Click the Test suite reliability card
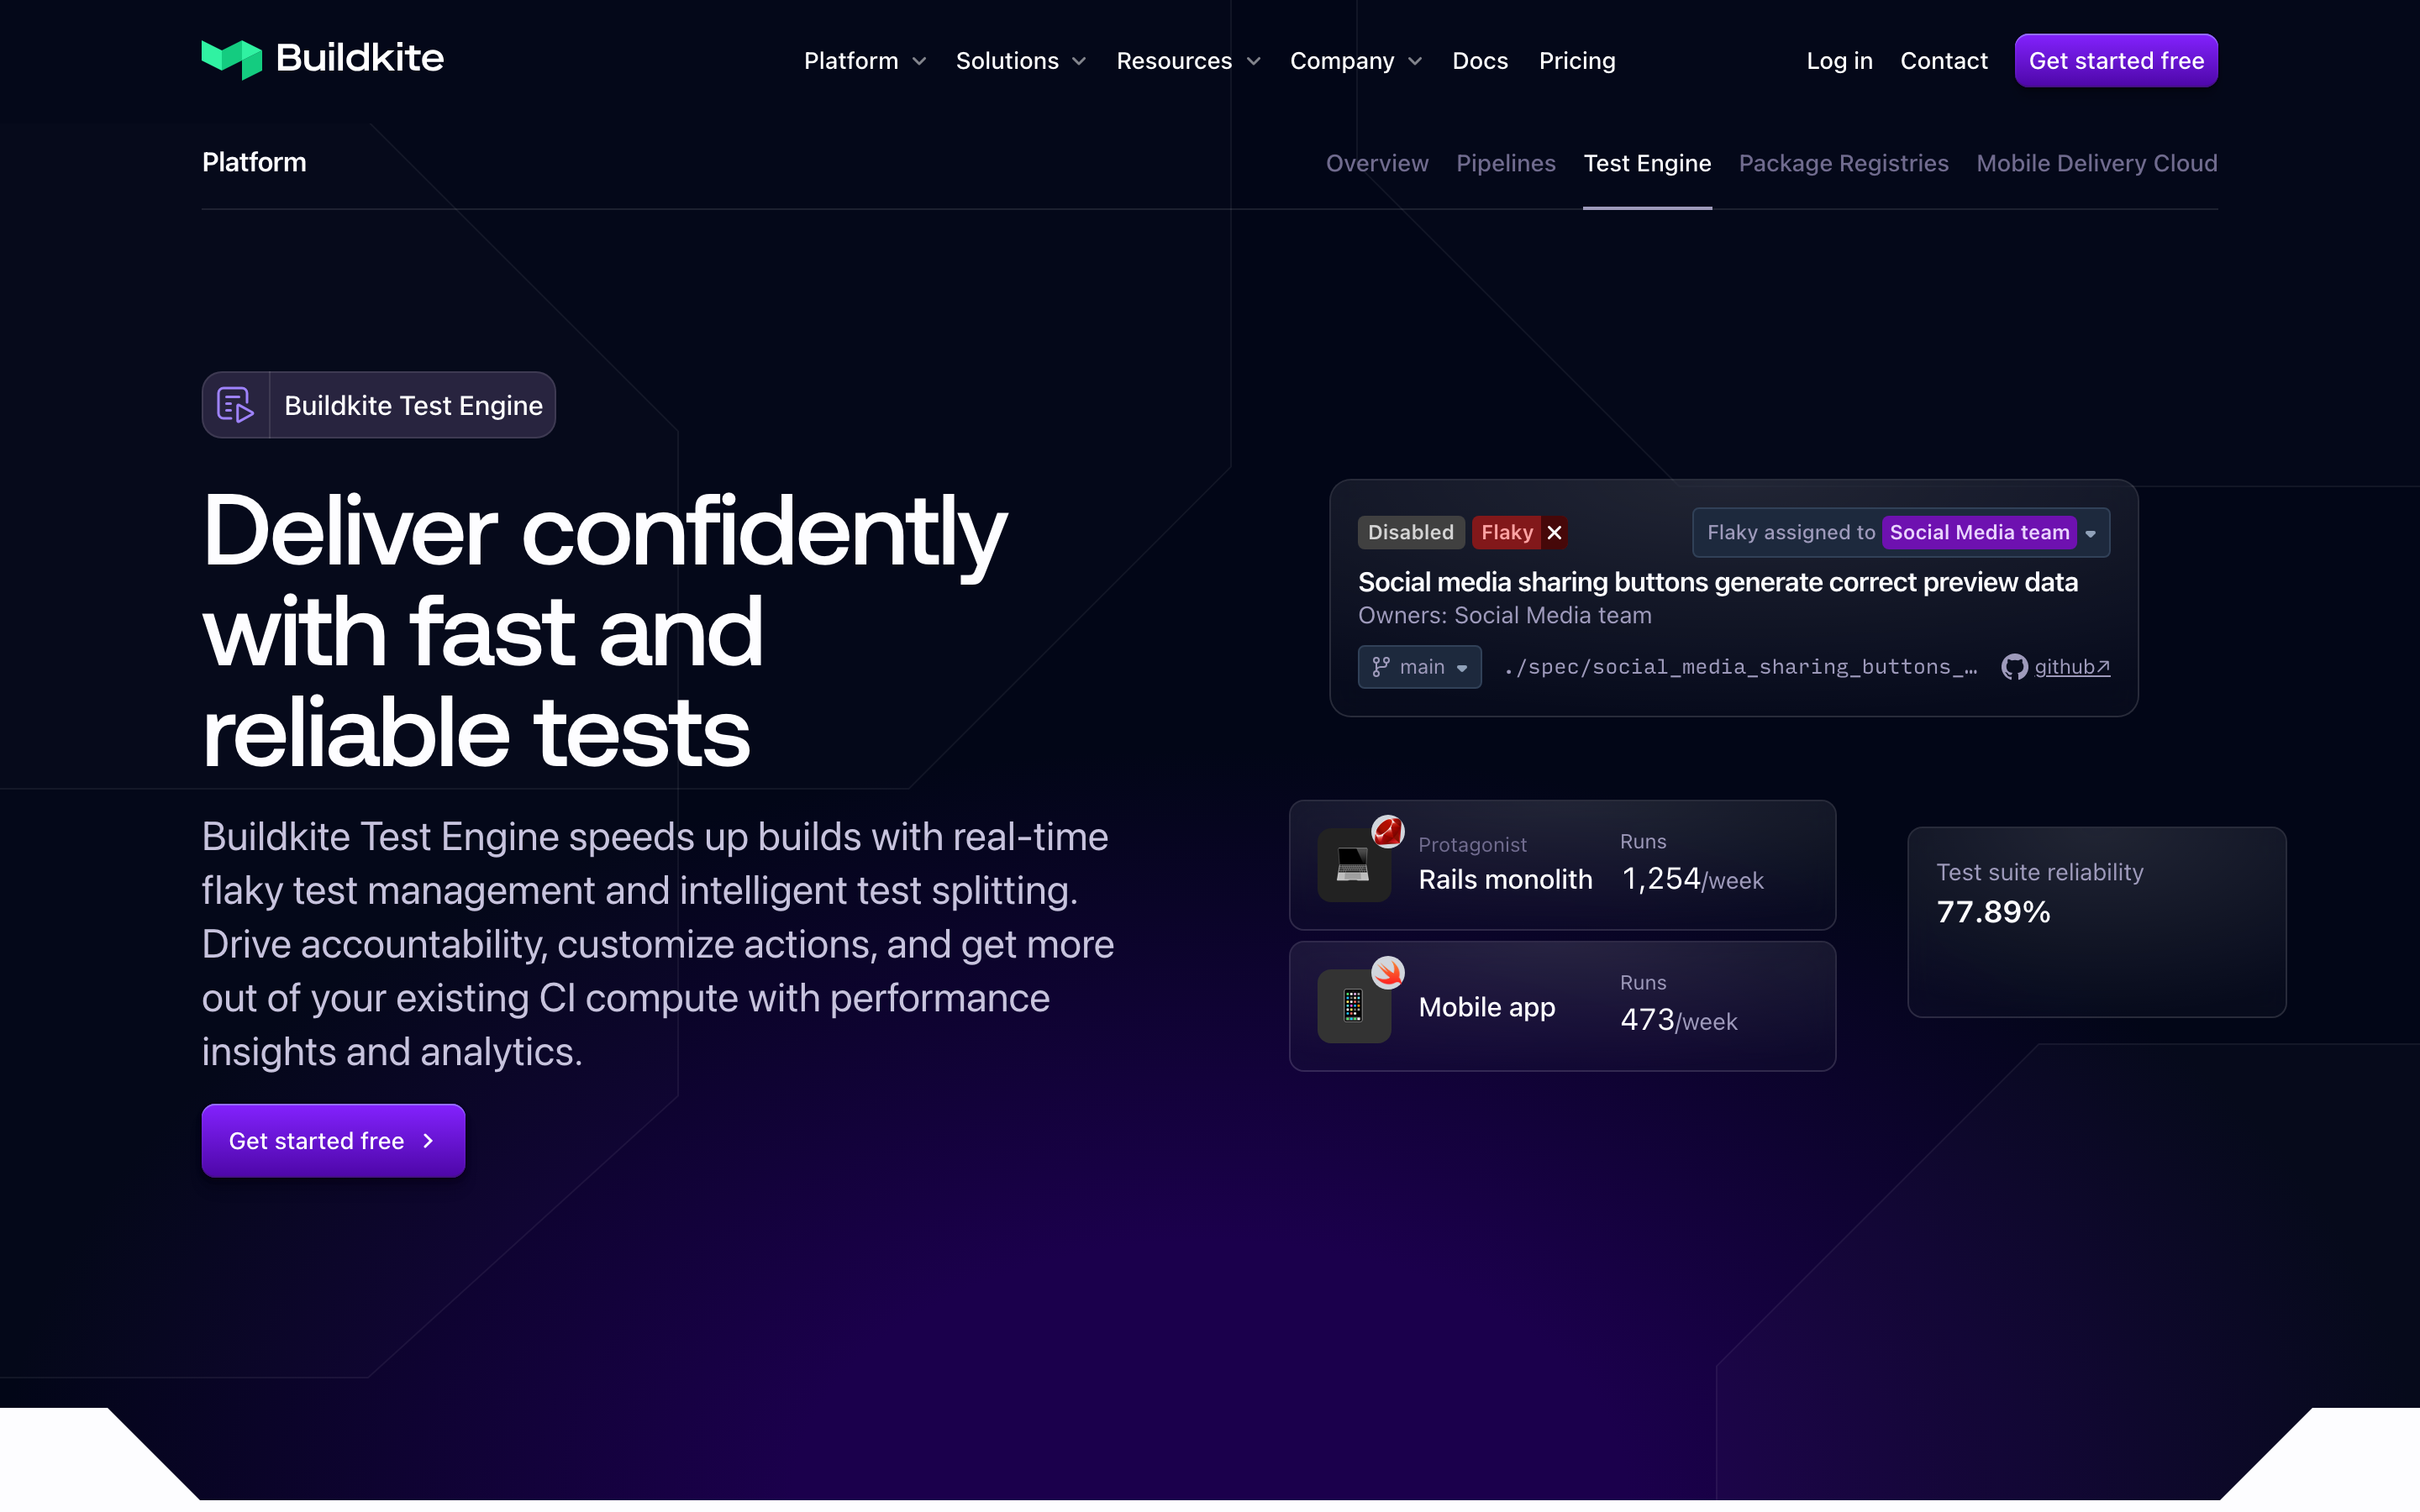2420x1512 pixels. pos(2096,922)
